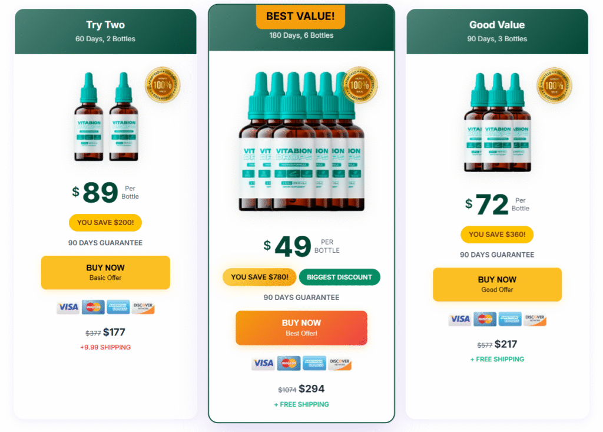Viewport: 603px width, 432px height.
Task: Click the guarantee seal on three-bottle pack
Action: (x=554, y=85)
